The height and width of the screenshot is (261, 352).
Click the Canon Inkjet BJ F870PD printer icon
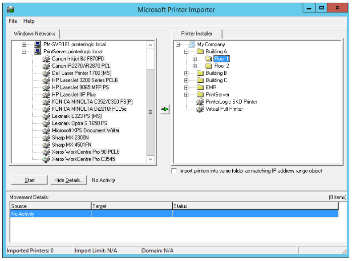(46, 59)
